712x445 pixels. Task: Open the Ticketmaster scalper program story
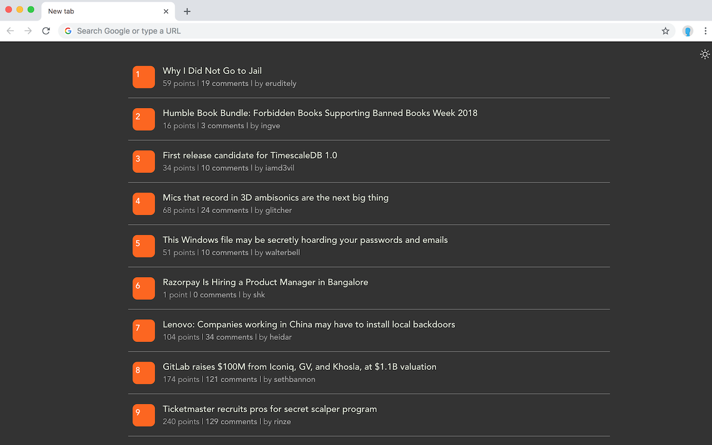(269, 409)
